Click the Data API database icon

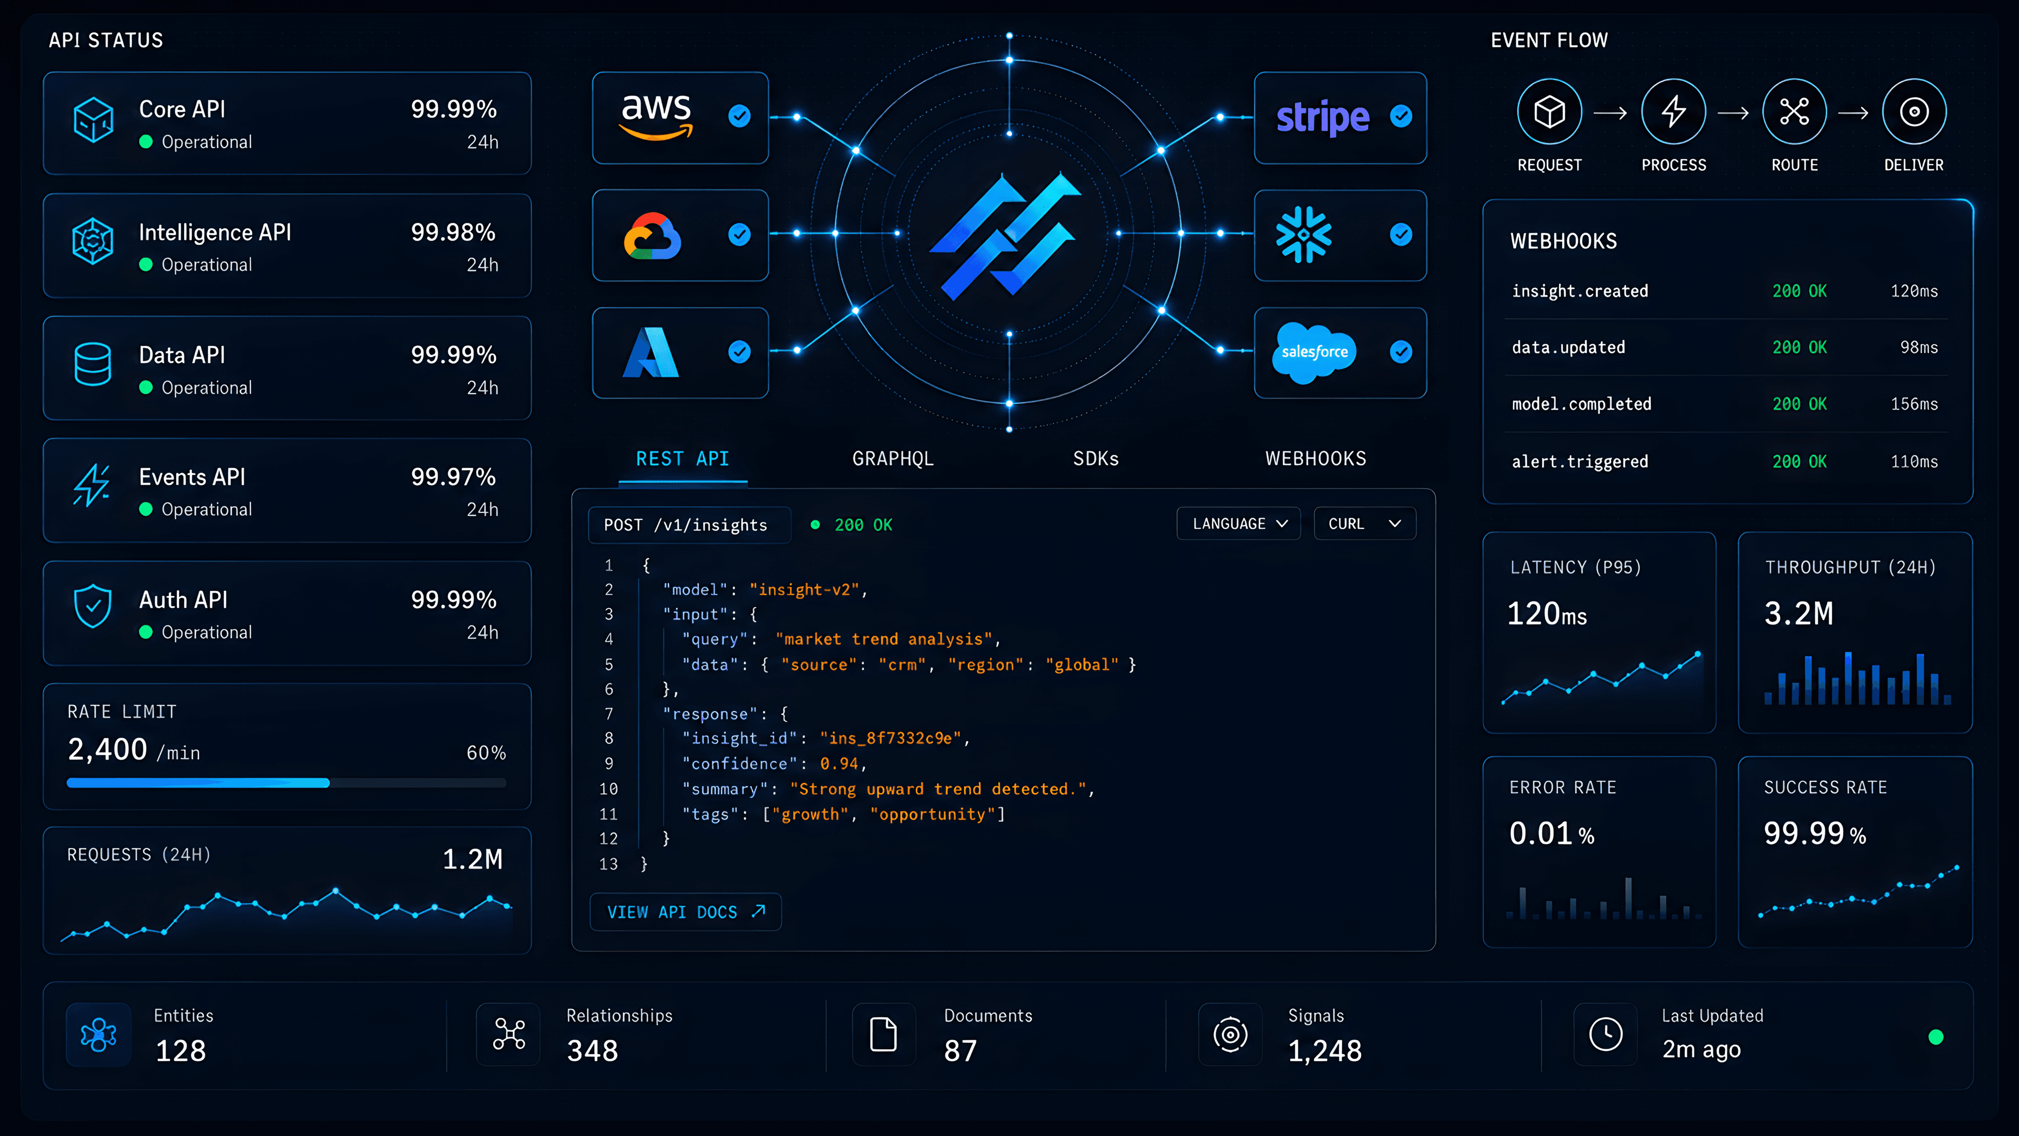pyautogui.click(x=93, y=364)
